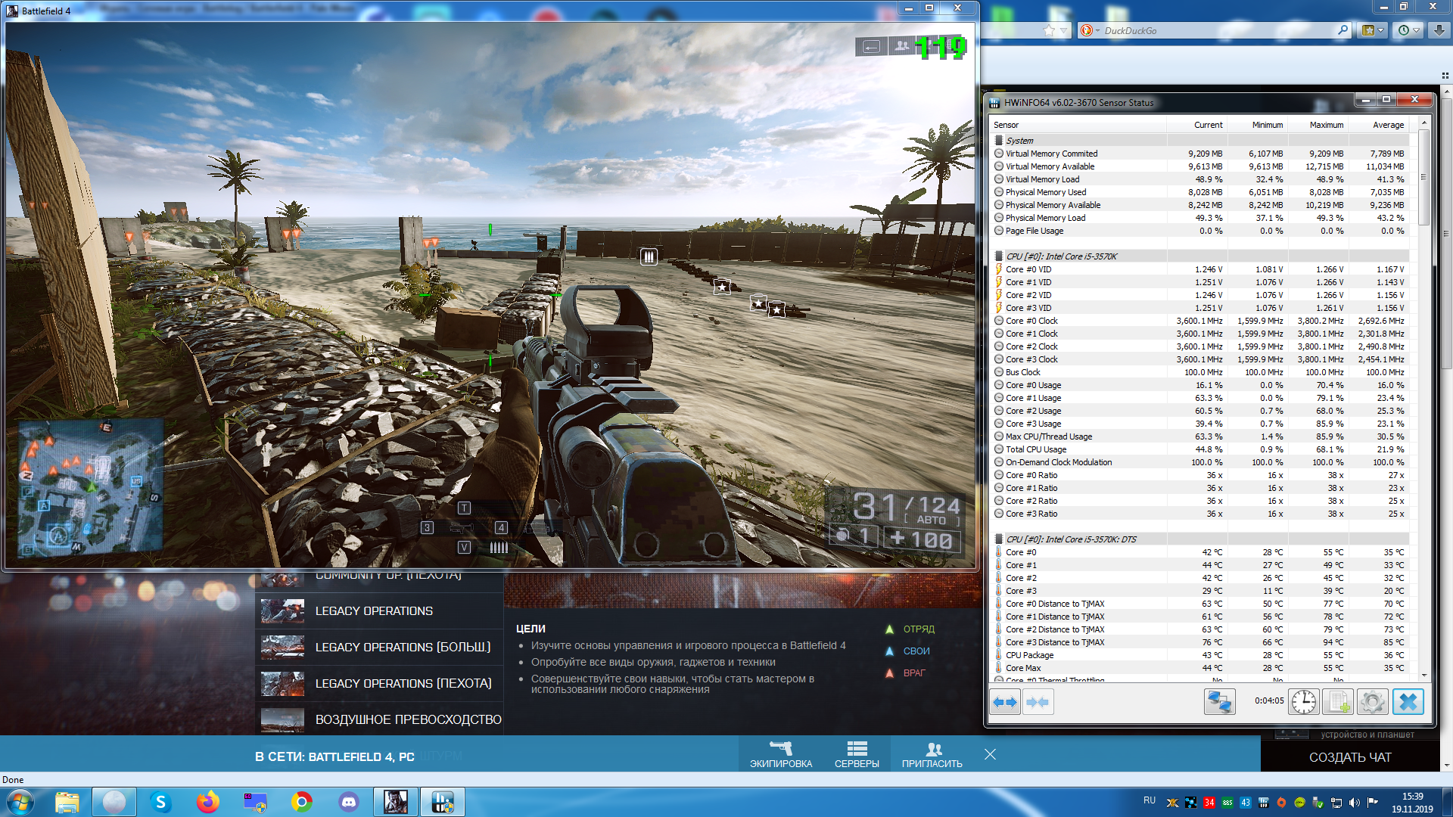
Task: Expand the bookmarks menu dropdown arrow
Action: (x=1381, y=30)
